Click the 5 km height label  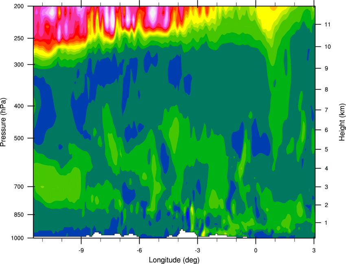326,149
